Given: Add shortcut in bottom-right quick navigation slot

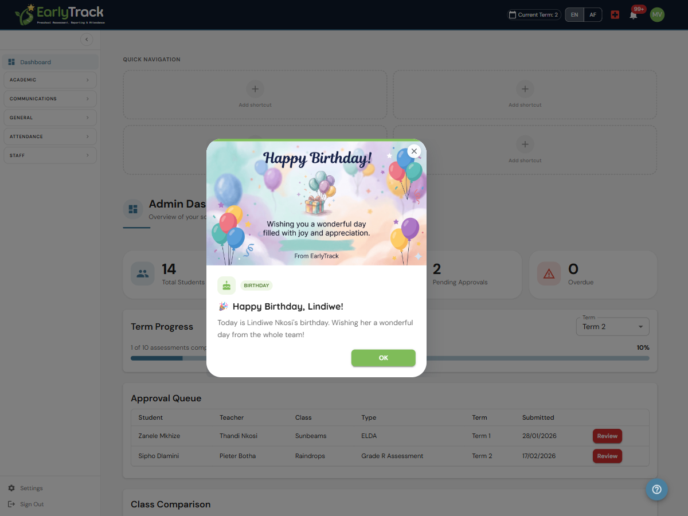Looking at the screenshot, I should point(525,150).
